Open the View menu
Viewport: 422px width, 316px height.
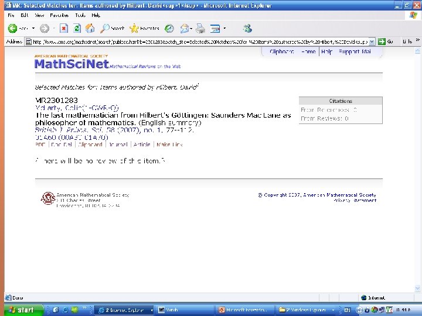pos(39,15)
